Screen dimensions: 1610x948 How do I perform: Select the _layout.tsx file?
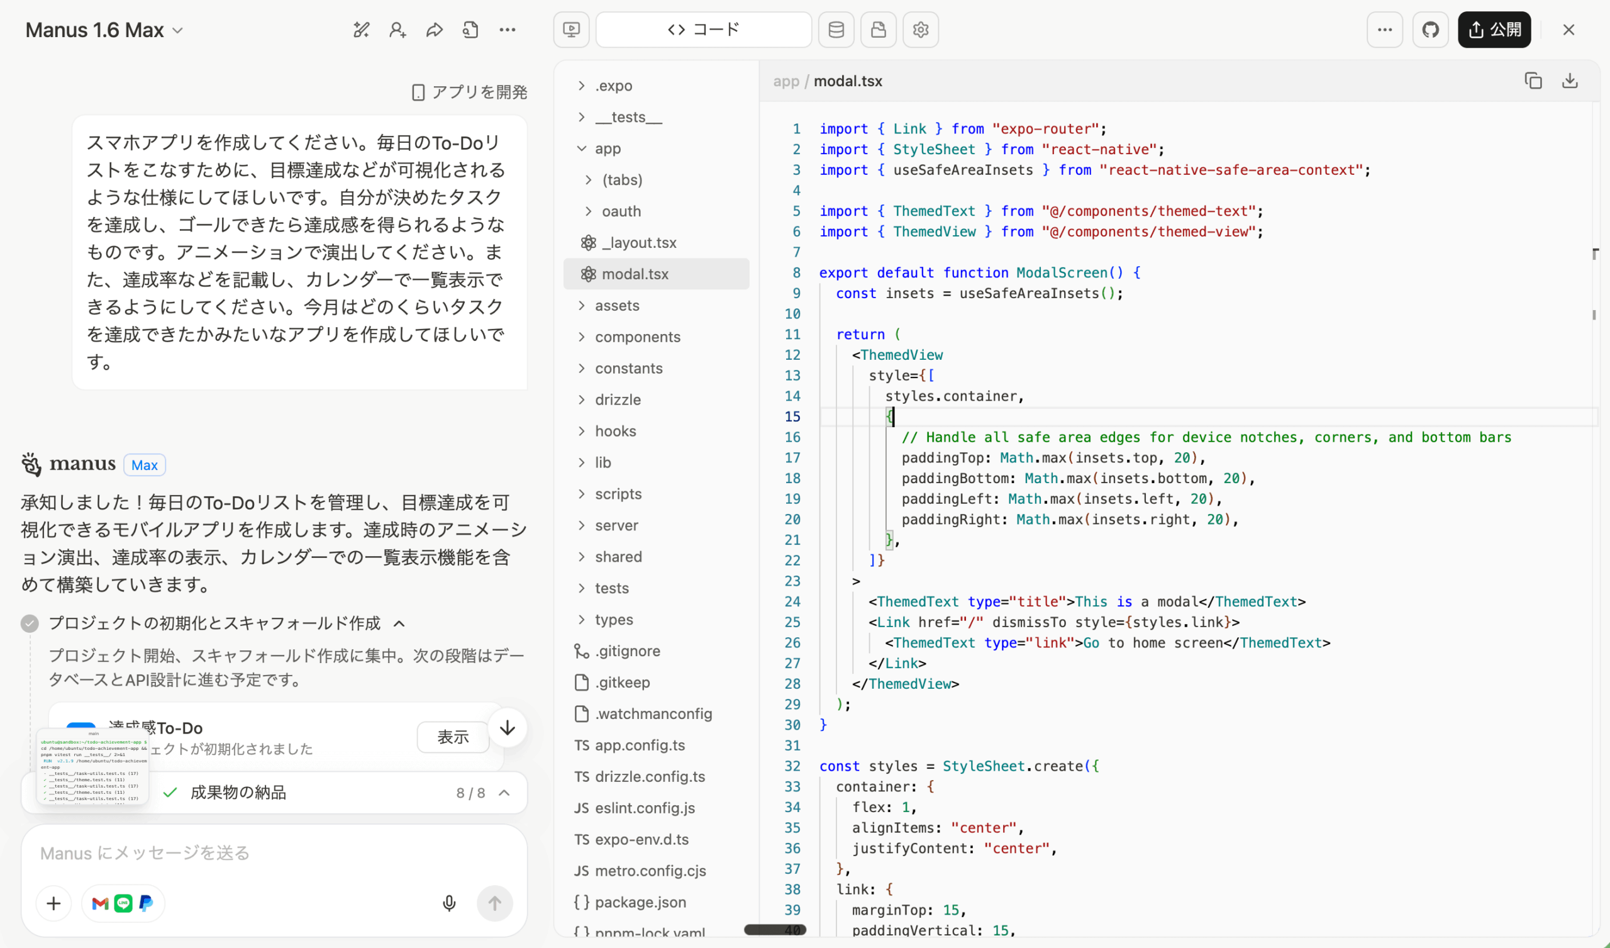[640, 242]
